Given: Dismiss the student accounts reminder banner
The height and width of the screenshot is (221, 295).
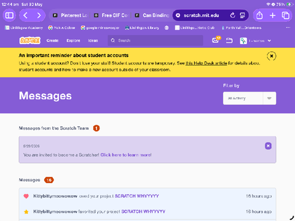Looking at the screenshot, I should click(x=272, y=56).
